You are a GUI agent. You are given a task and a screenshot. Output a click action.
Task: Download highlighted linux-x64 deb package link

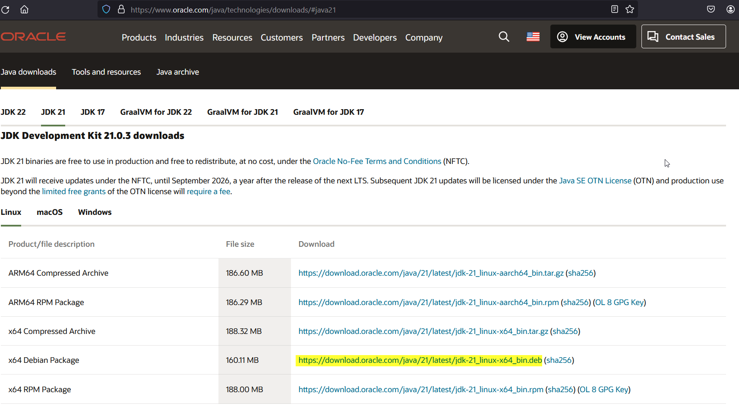coord(420,360)
